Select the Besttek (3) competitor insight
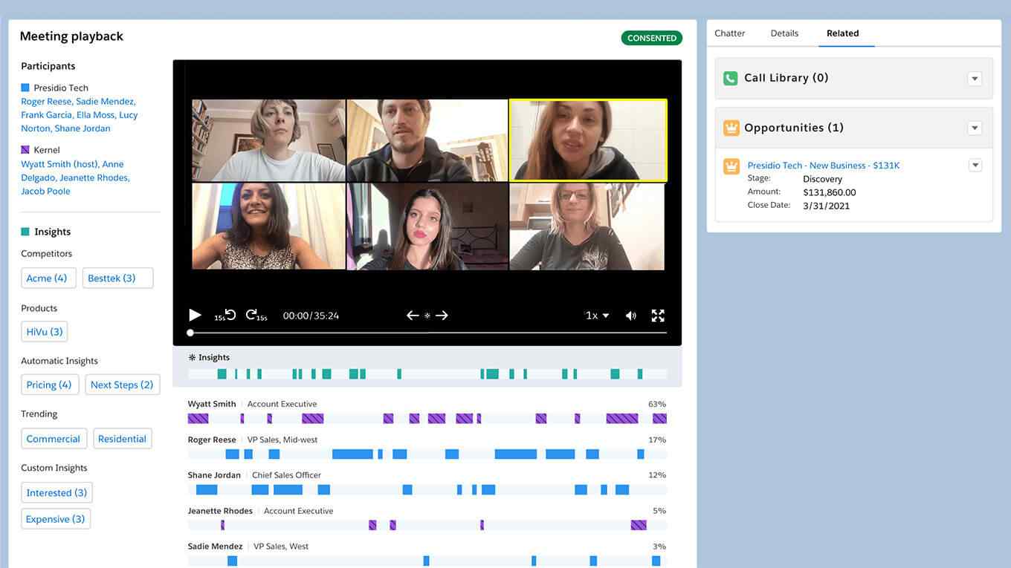 pyautogui.click(x=117, y=278)
